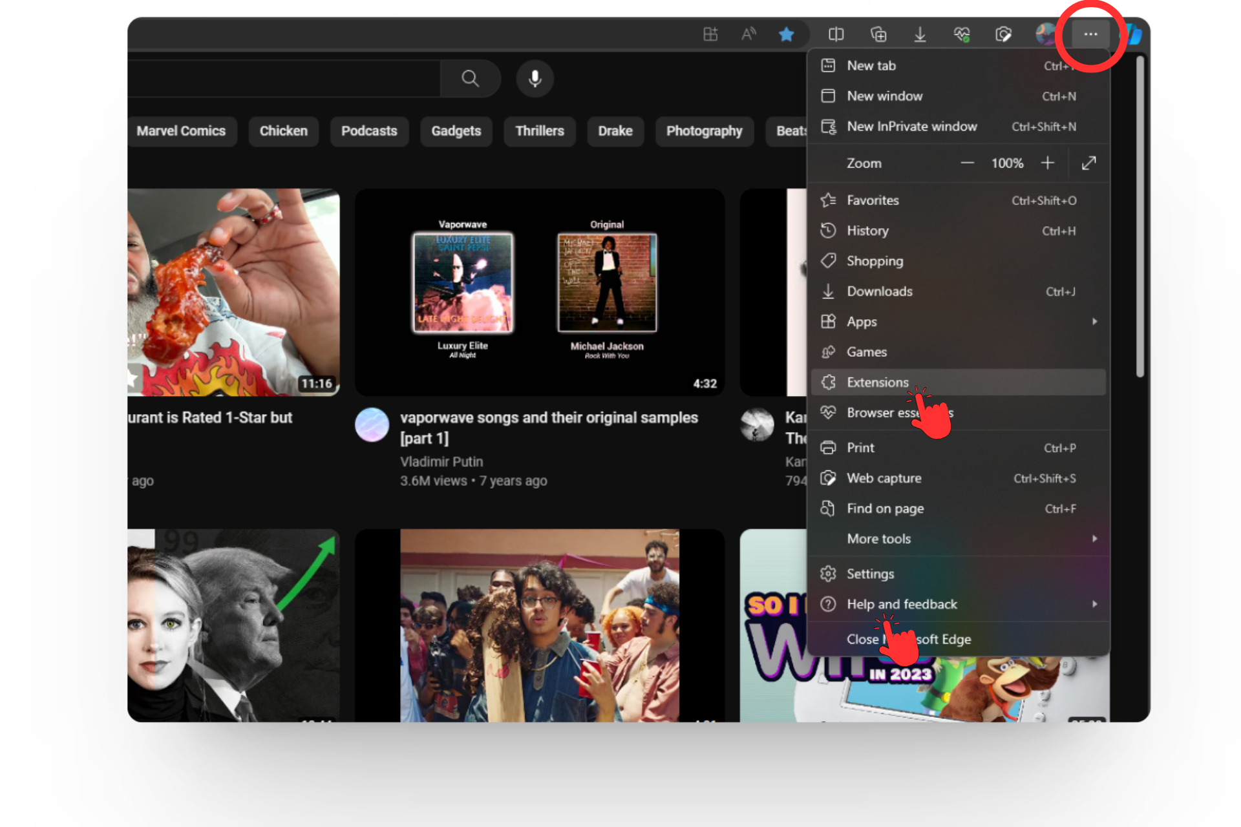Decrease zoom with the minus button
The image size is (1241, 827).
(967, 163)
